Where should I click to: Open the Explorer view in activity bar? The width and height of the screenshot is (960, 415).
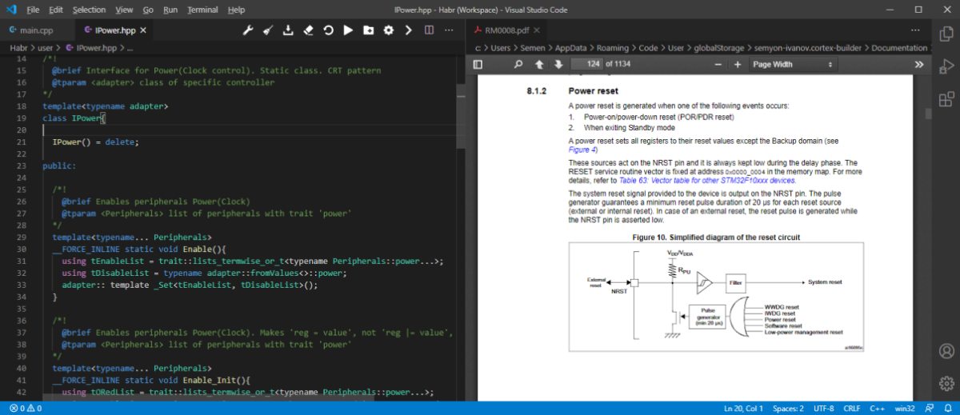[946, 33]
